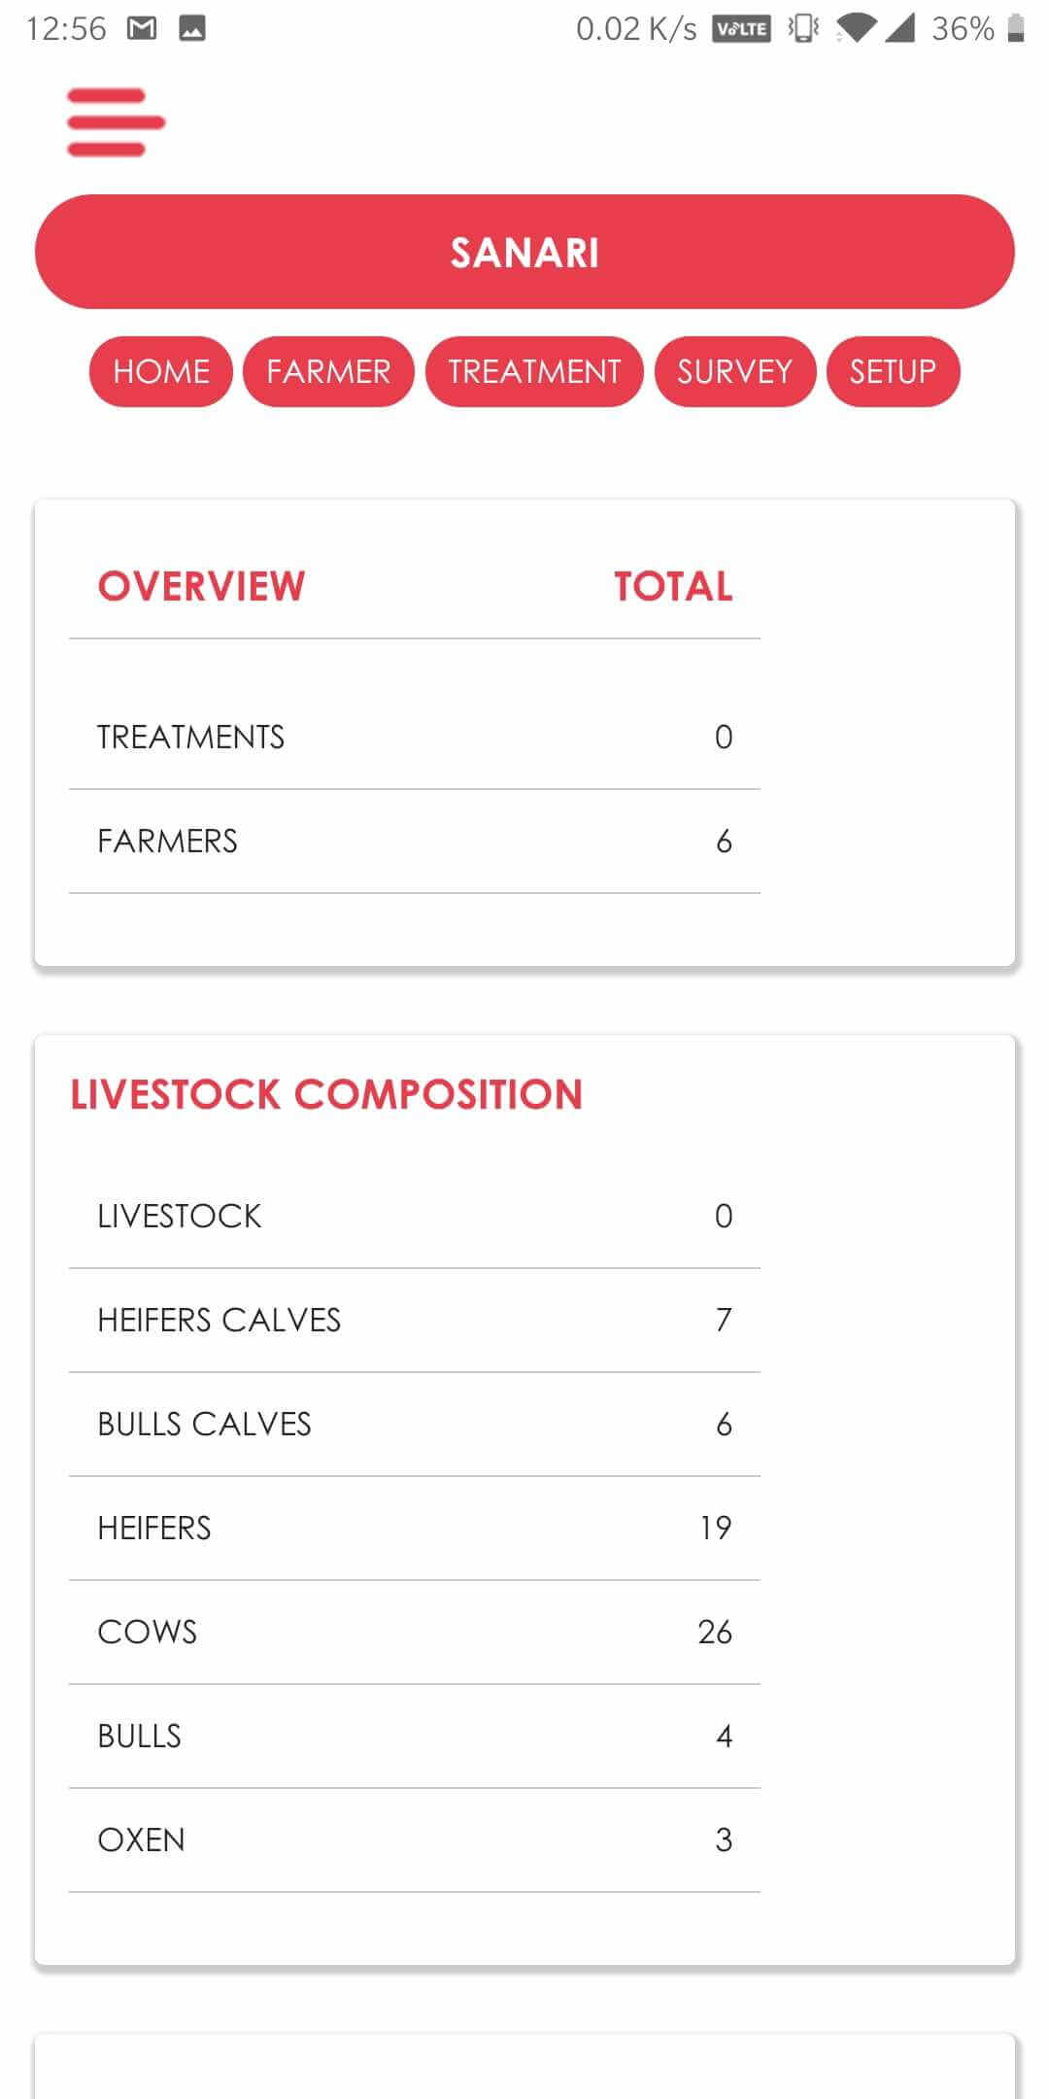Viewport: 1049px width, 2099px height.
Task: Tap the VoLTE status icon
Action: click(x=741, y=29)
